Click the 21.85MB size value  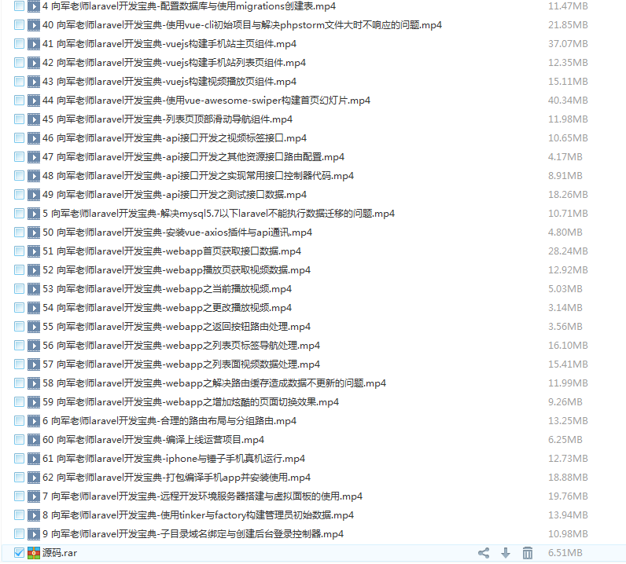[x=568, y=25]
